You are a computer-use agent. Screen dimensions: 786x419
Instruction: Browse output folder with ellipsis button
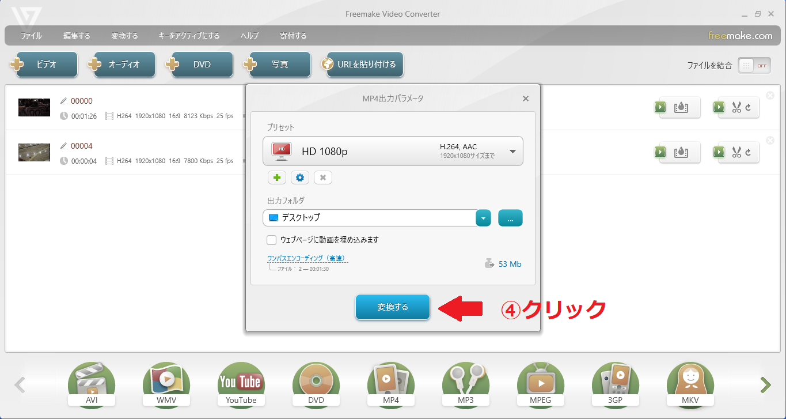click(510, 218)
